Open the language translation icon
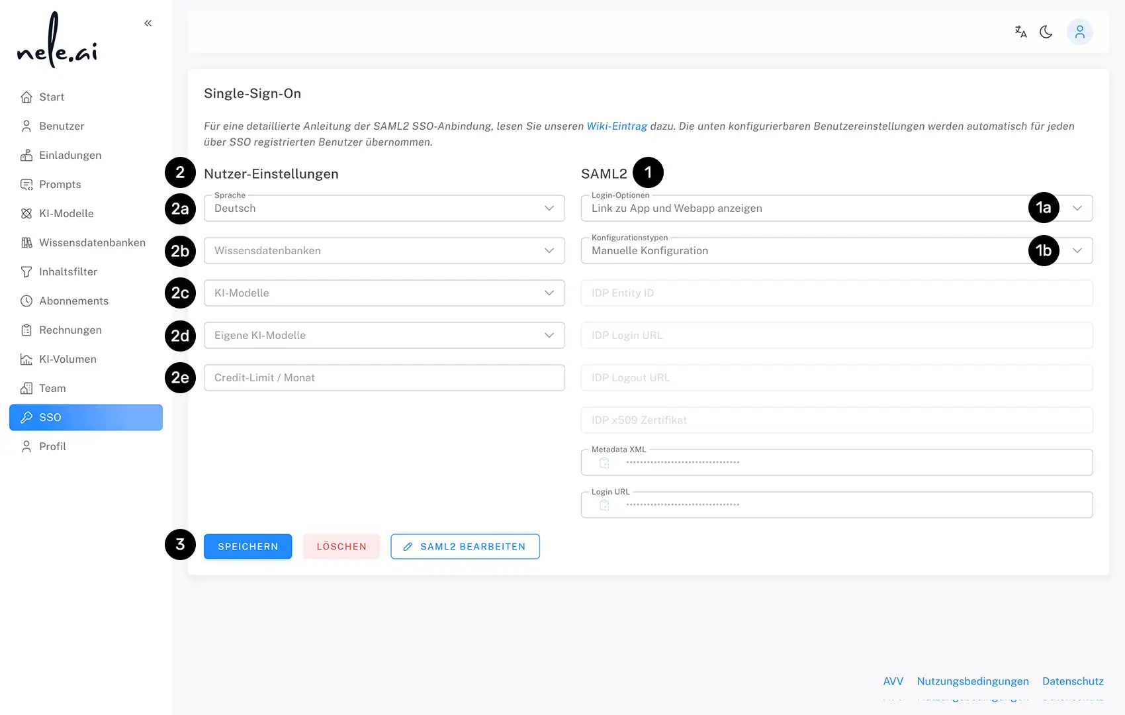Screen dimensions: 1125x715 pyautogui.click(x=1020, y=32)
